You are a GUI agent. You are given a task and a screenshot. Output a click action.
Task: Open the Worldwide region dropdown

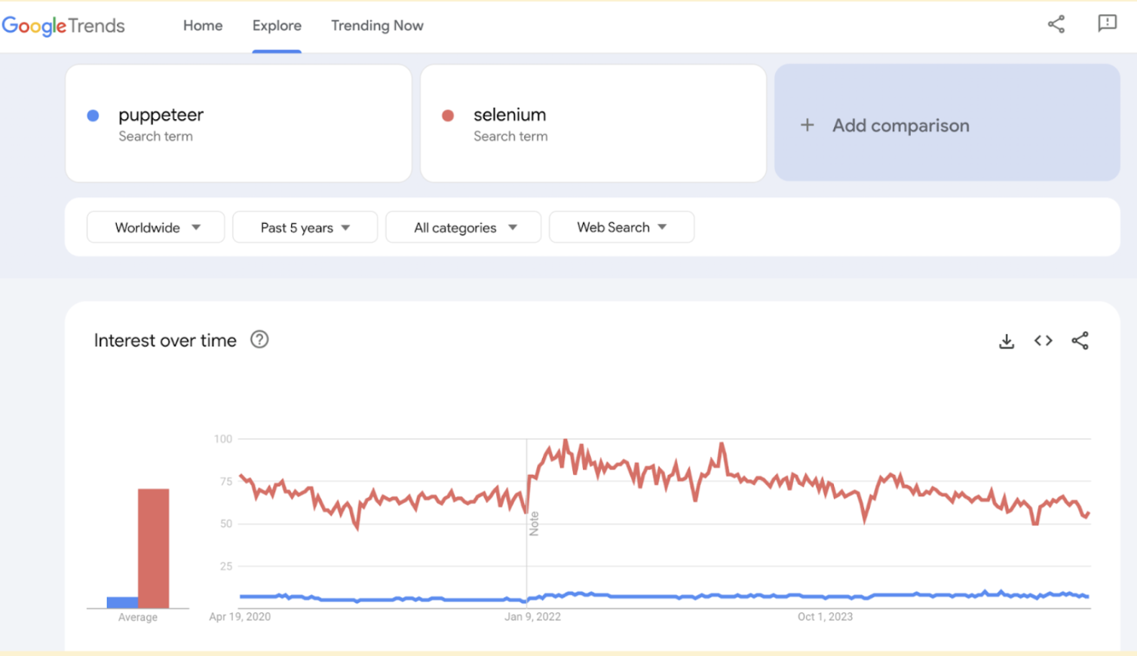pos(156,227)
